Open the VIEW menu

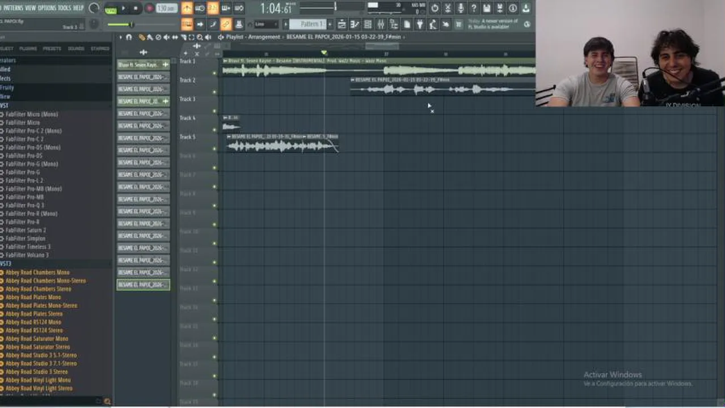point(30,8)
